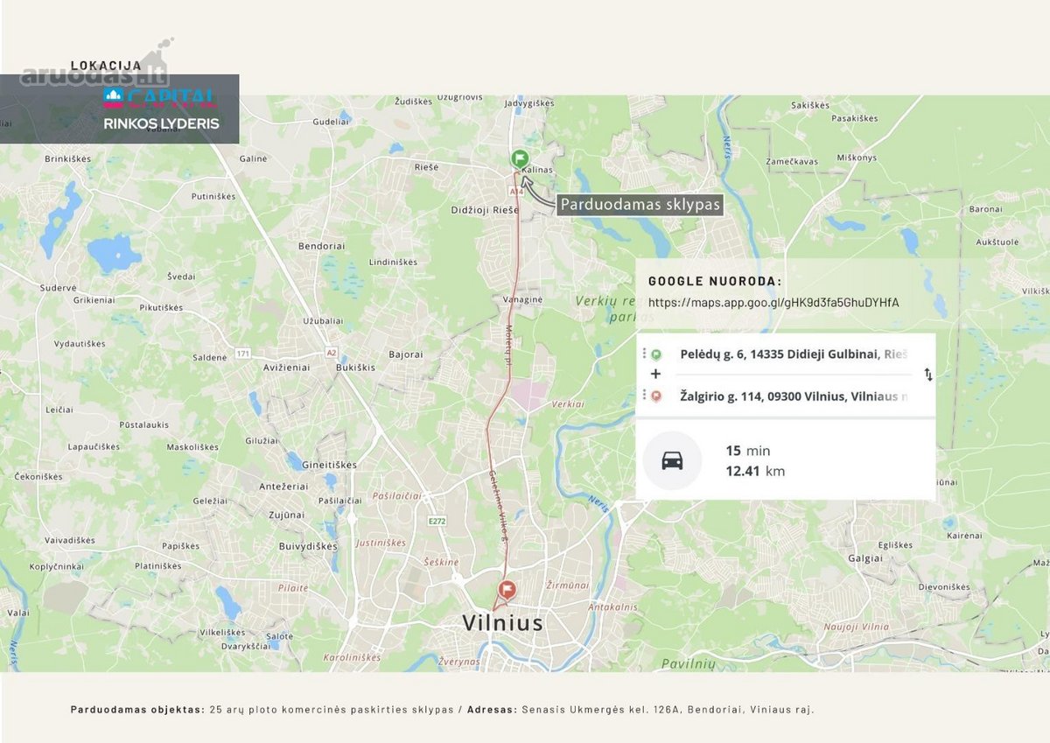Click the Žalgirio g. 114 destination address field

794,396
